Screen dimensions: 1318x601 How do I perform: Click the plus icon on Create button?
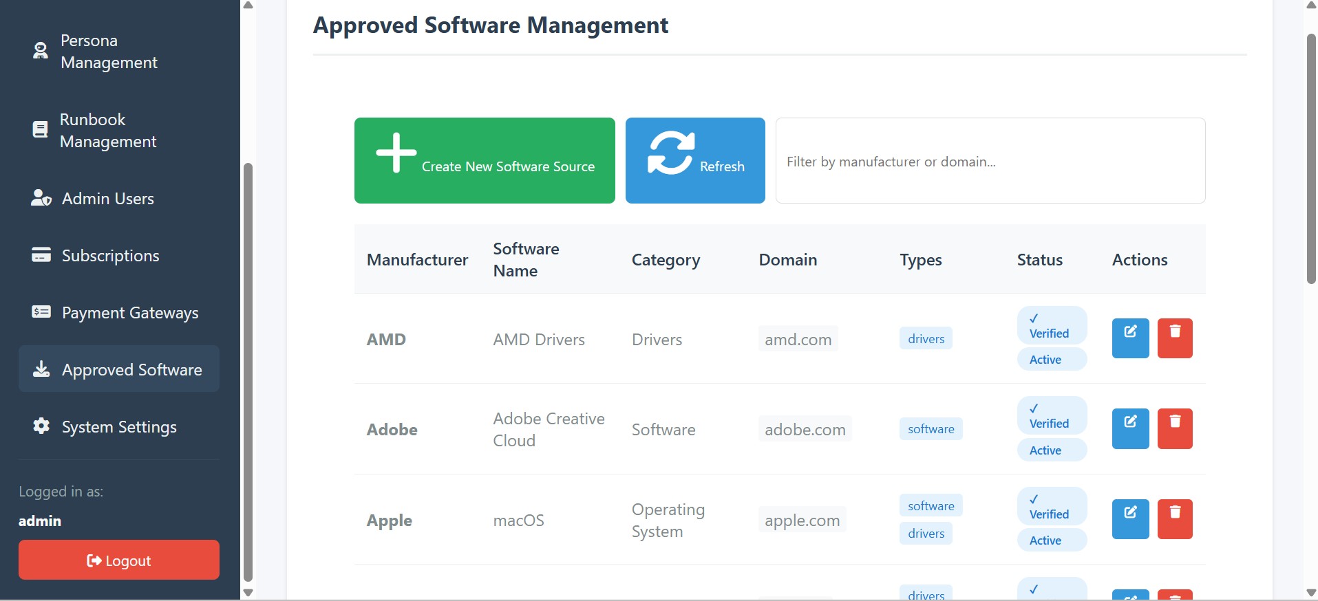396,153
